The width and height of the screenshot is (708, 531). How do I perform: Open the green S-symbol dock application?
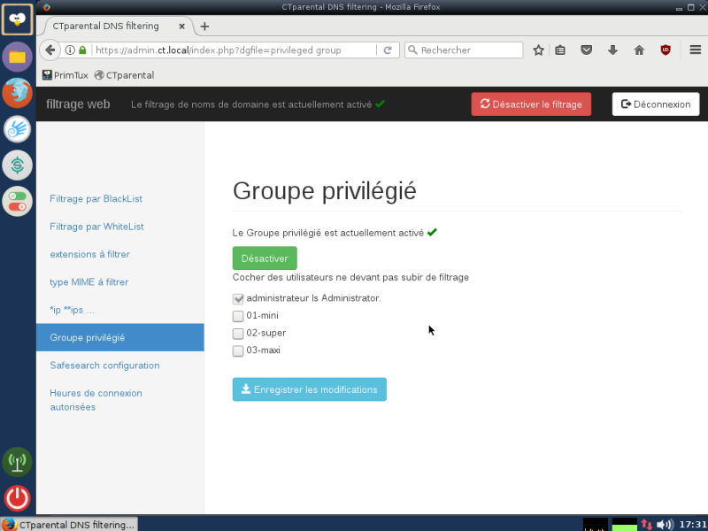17,165
